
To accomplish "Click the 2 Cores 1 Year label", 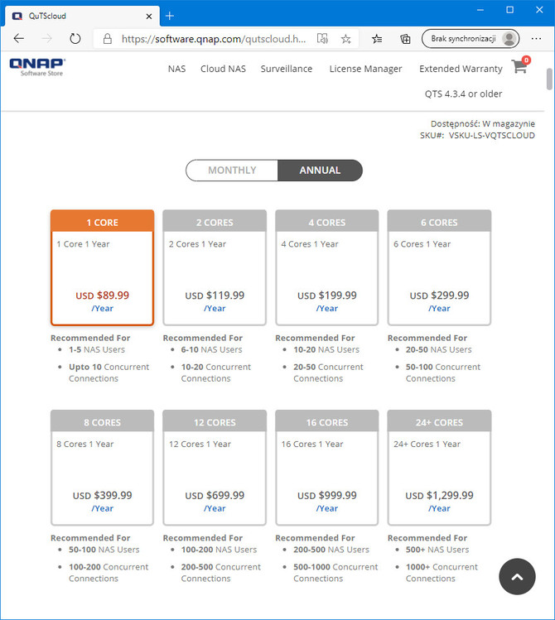I will (x=197, y=244).
